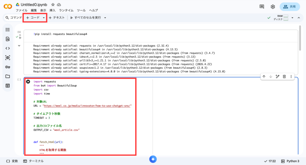The width and height of the screenshot is (306, 165).
Task: Open the ツール menu
Action: click(81, 10)
